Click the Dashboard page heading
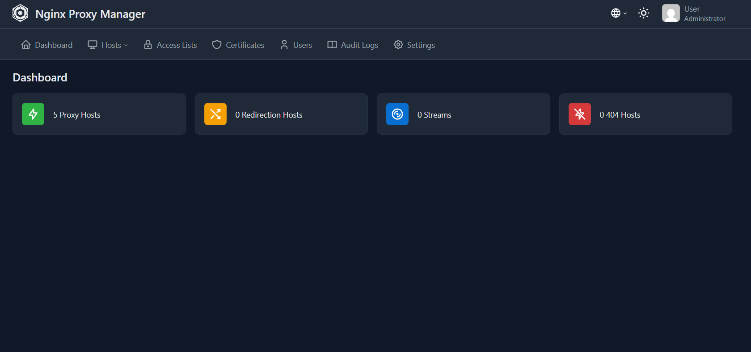The image size is (751, 352). pos(40,77)
